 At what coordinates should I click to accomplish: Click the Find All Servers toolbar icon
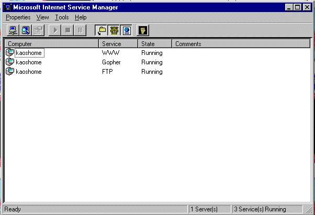pos(26,30)
